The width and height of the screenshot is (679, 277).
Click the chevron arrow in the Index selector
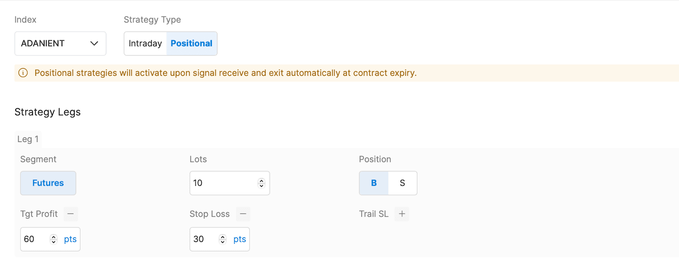[x=94, y=44]
